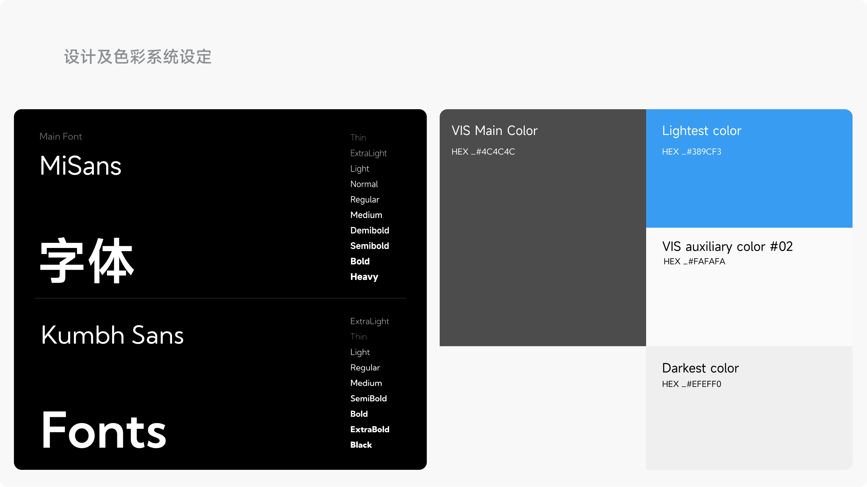Image resolution: width=867 pixels, height=487 pixels.
Task: Click the MiSans font name heading
Action: tap(81, 166)
